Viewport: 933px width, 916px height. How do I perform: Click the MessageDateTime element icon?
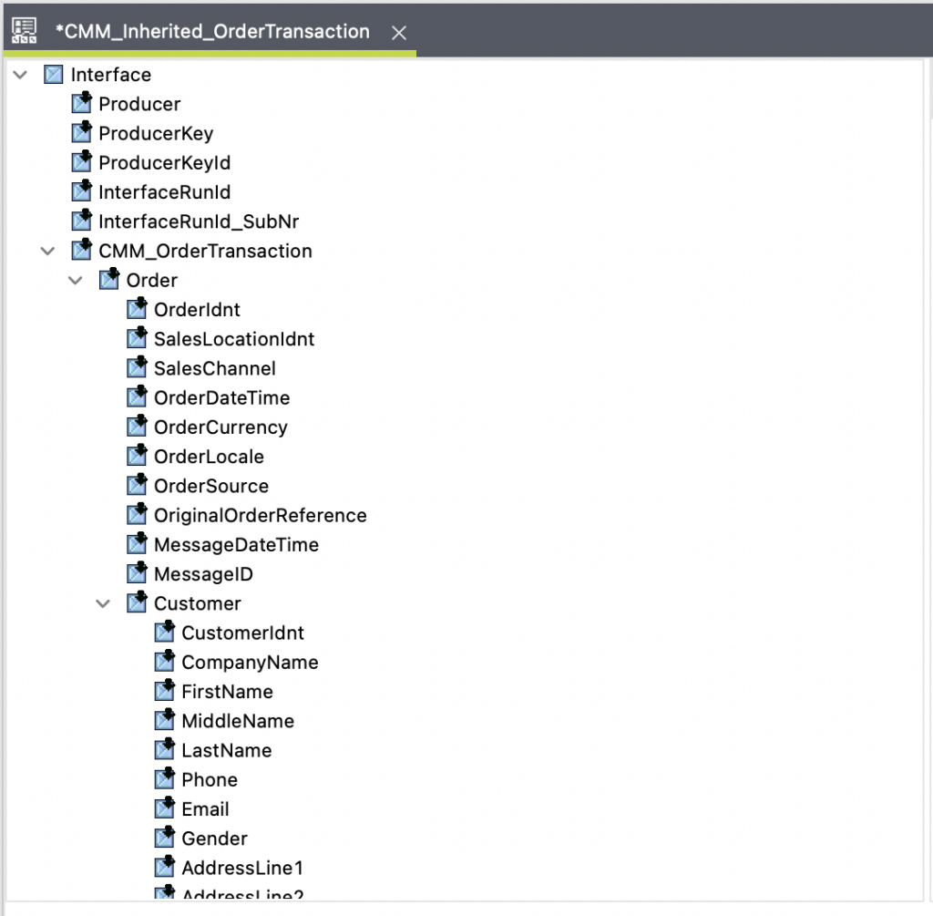[x=137, y=543]
